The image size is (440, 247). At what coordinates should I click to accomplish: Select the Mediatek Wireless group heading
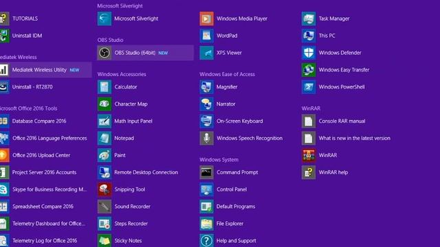tap(19, 57)
